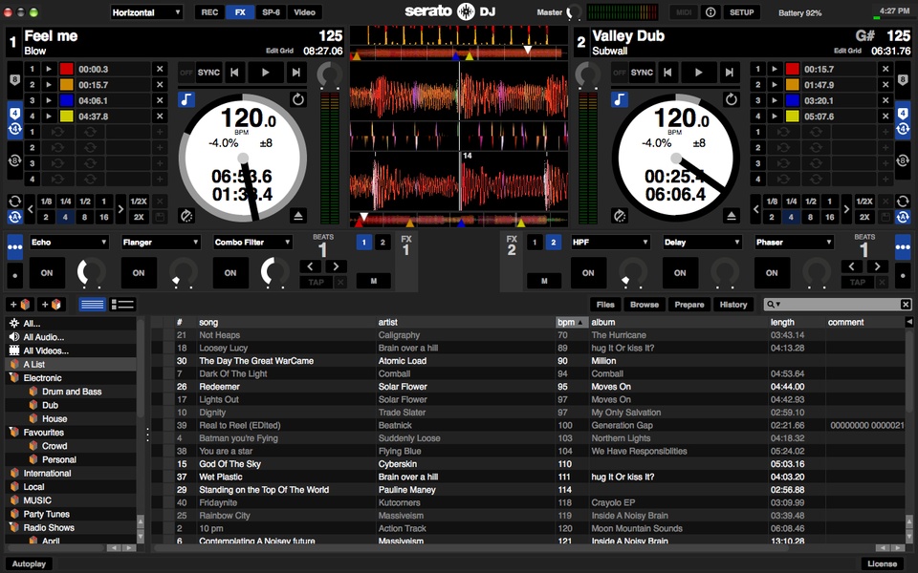The width and height of the screenshot is (918, 573).
Task: Click the MIDI mapping icon
Action: pos(683,12)
